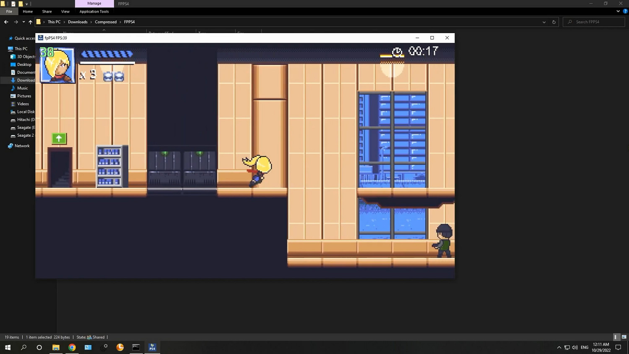Open the address bar history dropdown
629x354 pixels.
[x=544, y=22]
